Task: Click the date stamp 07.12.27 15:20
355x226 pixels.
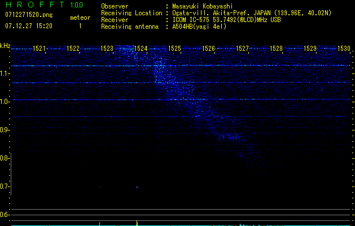Action: click(x=29, y=26)
